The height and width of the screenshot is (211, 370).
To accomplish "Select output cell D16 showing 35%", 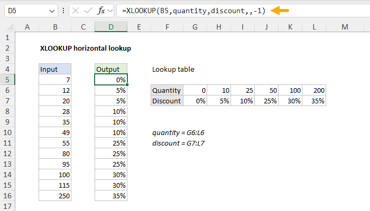I will 111,196.
